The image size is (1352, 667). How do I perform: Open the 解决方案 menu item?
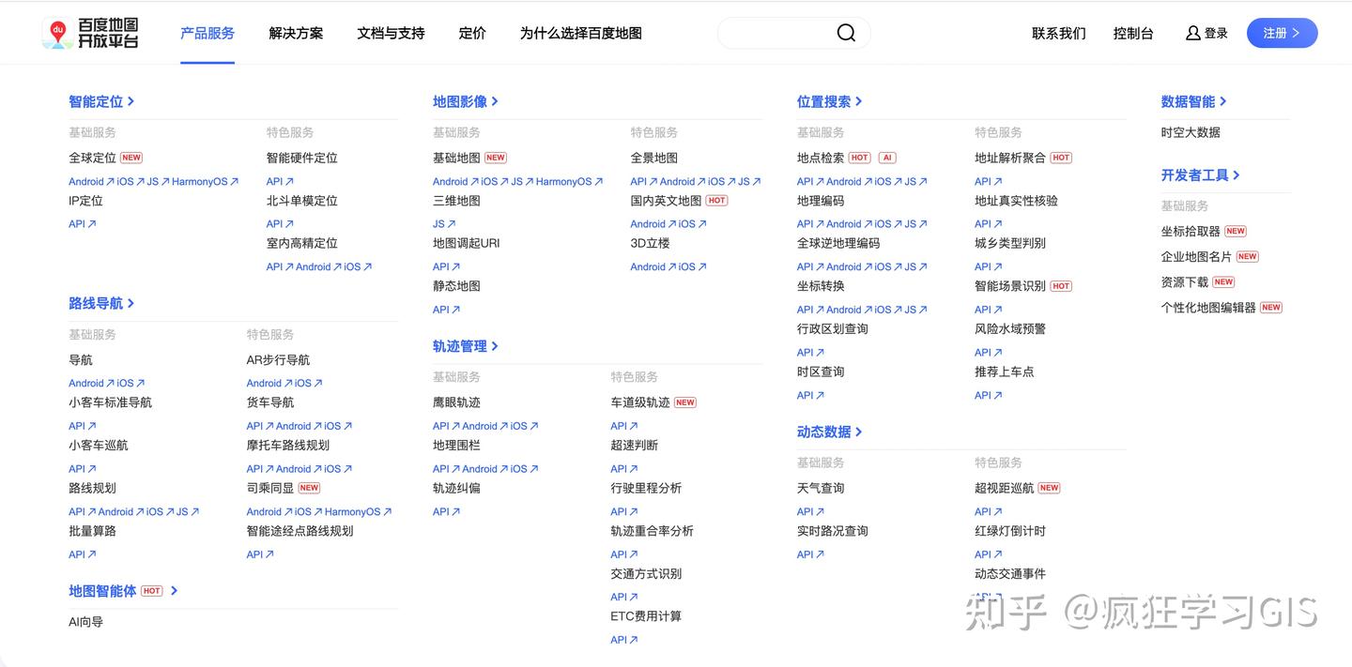(296, 33)
